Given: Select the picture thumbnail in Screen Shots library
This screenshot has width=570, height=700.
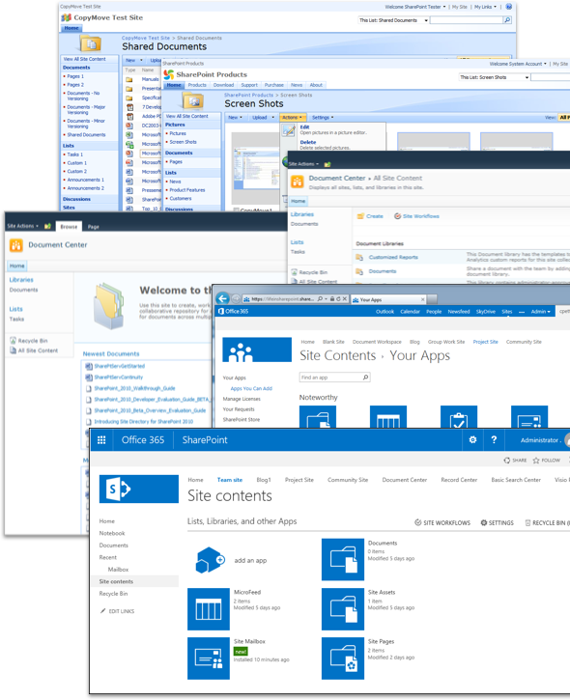Looking at the screenshot, I should pyautogui.click(x=256, y=168).
